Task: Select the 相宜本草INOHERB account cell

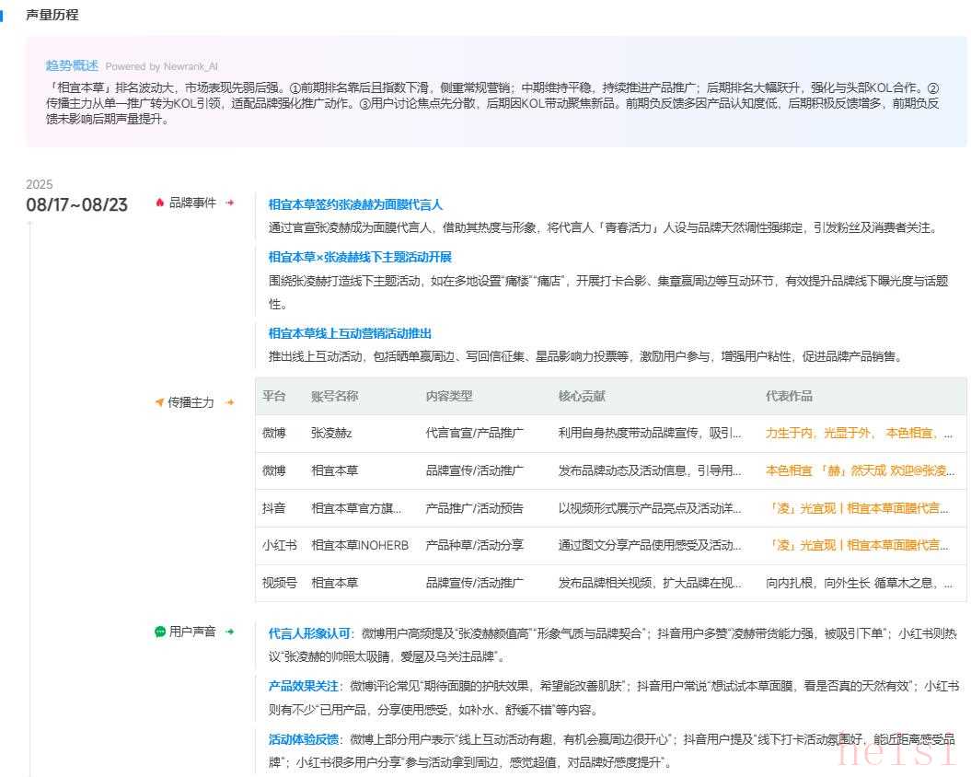Action: click(x=360, y=545)
